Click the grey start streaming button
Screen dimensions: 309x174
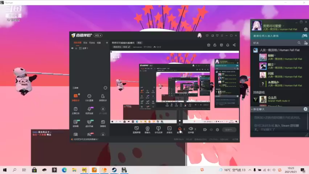pos(229,130)
